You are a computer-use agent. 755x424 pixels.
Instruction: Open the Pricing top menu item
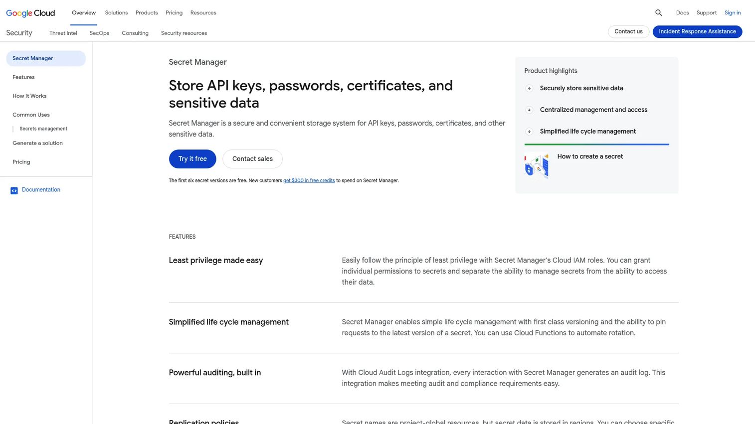point(174,13)
